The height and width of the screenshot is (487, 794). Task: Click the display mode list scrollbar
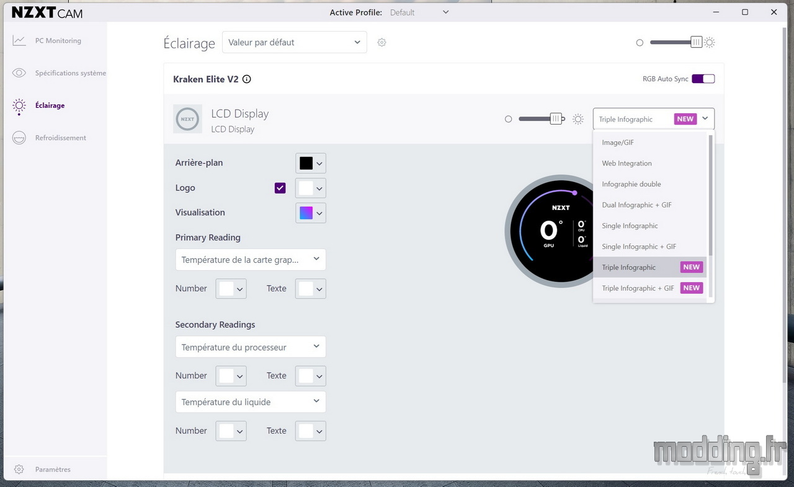point(710,195)
